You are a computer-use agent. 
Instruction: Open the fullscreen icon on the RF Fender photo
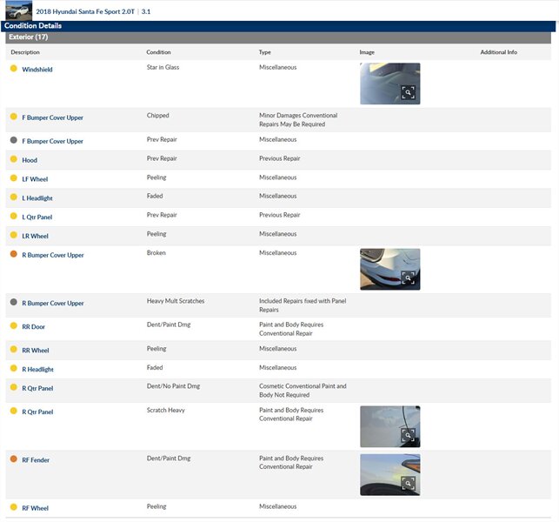tap(408, 484)
